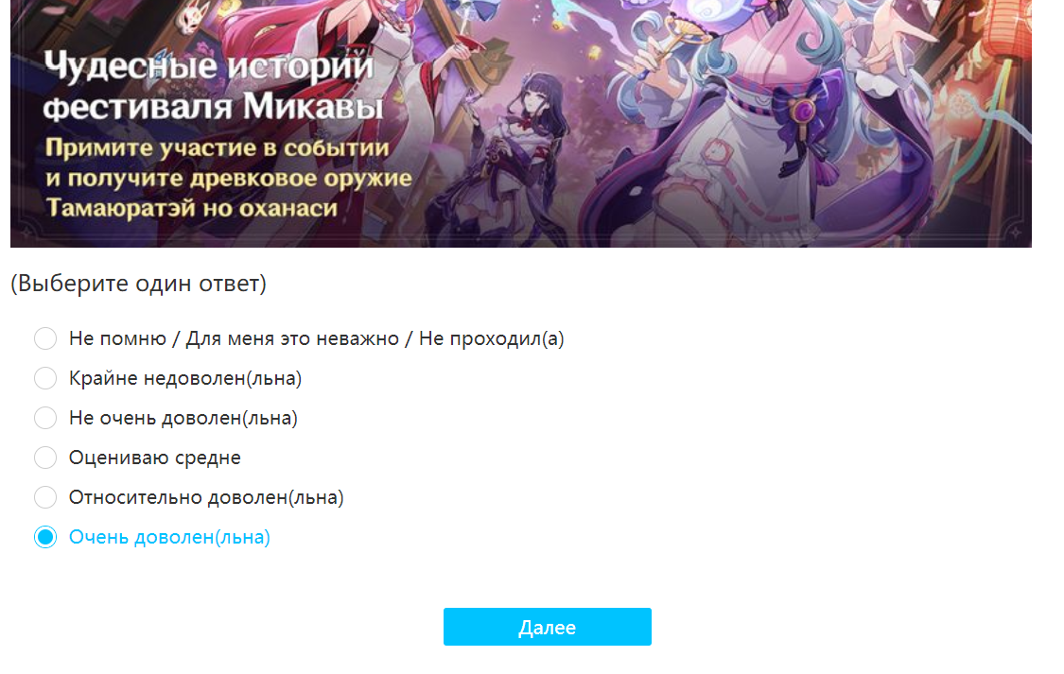
Task: Select the "Не помню / Для меня это неважно" radio button
Action: click(45, 338)
